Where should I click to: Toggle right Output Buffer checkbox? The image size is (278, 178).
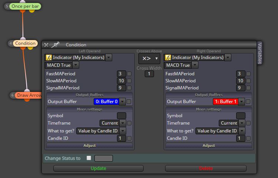pyautogui.click(x=248, y=102)
